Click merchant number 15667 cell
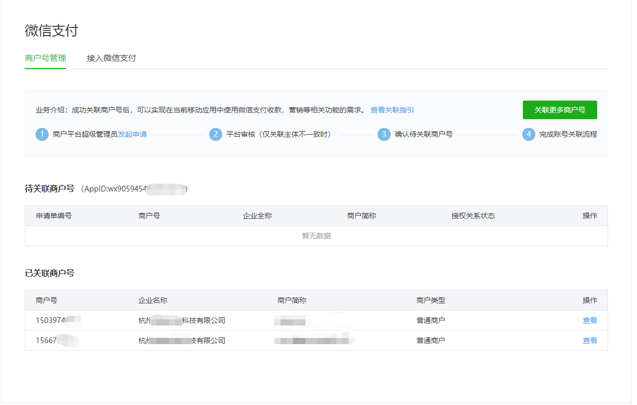The height and width of the screenshot is (405, 637). (x=57, y=341)
